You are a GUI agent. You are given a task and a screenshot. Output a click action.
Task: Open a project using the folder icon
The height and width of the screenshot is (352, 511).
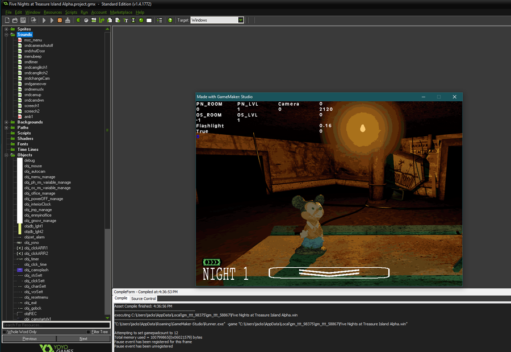tap(15, 20)
